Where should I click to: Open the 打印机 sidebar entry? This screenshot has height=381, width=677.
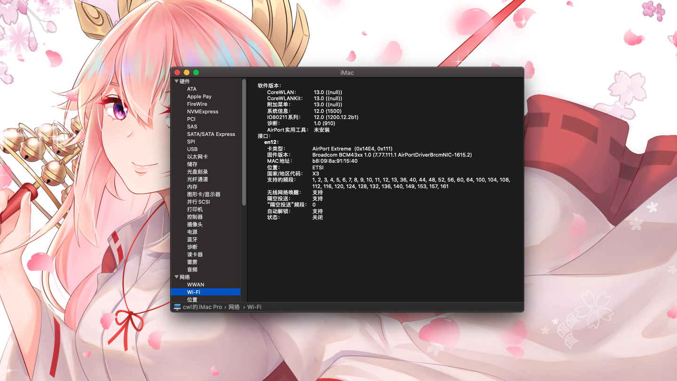point(195,209)
